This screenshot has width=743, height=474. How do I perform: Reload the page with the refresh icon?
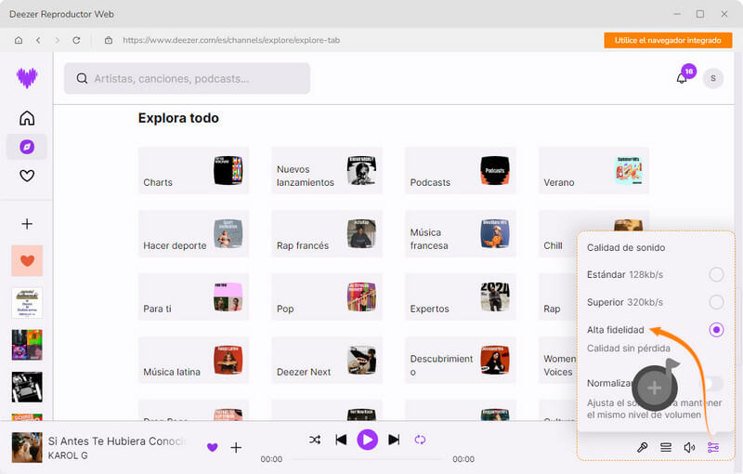click(76, 40)
